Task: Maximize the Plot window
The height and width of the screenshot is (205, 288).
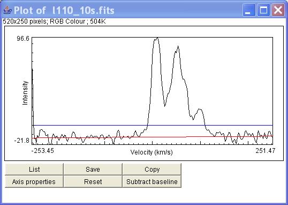Action: pos(263,10)
